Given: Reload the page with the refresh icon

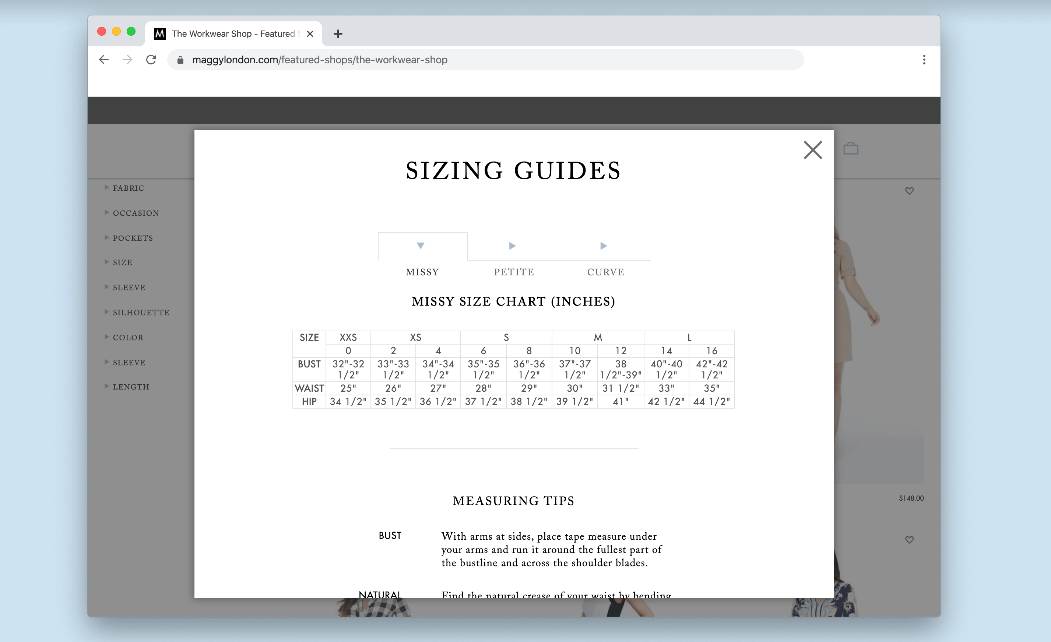Looking at the screenshot, I should [151, 60].
